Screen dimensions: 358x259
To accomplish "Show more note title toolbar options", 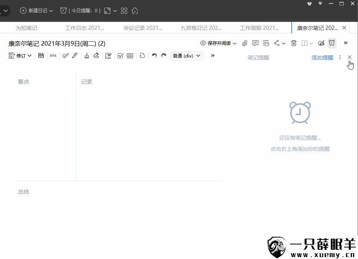I will pyautogui.click(x=346, y=43).
